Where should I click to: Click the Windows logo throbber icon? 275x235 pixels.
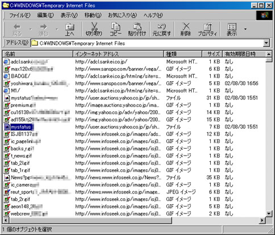[264, 15]
